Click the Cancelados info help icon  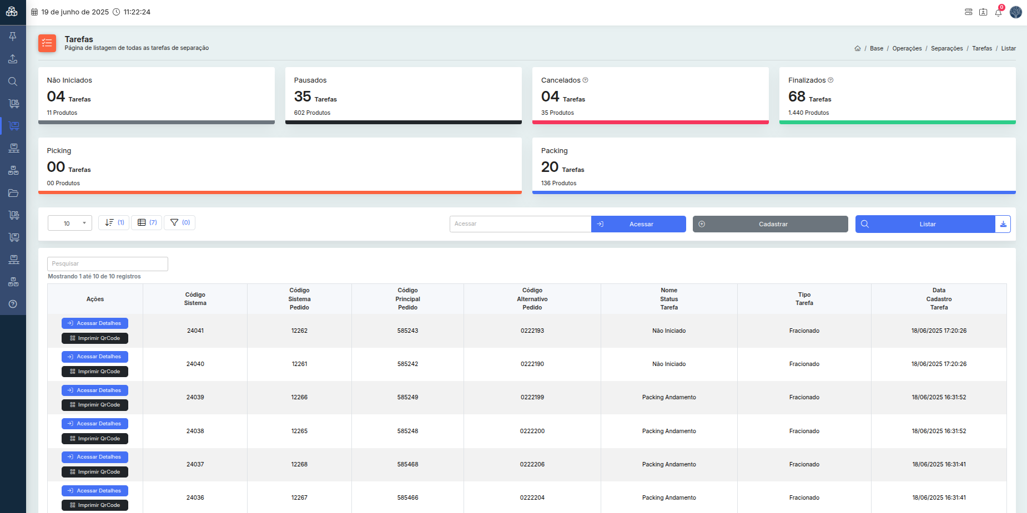tap(585, 80)
